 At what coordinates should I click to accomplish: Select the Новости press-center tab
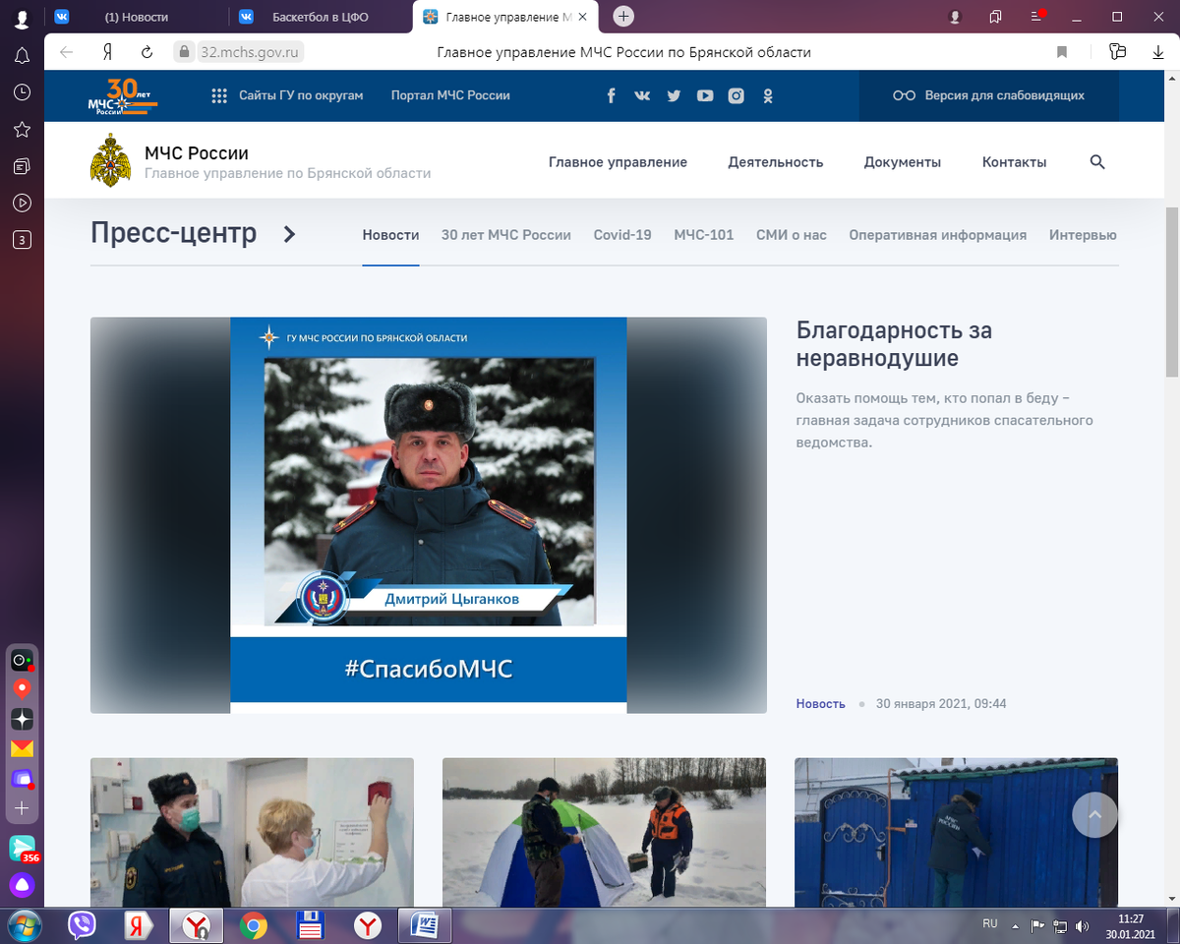pyautogui.click(x=390, y=235)
